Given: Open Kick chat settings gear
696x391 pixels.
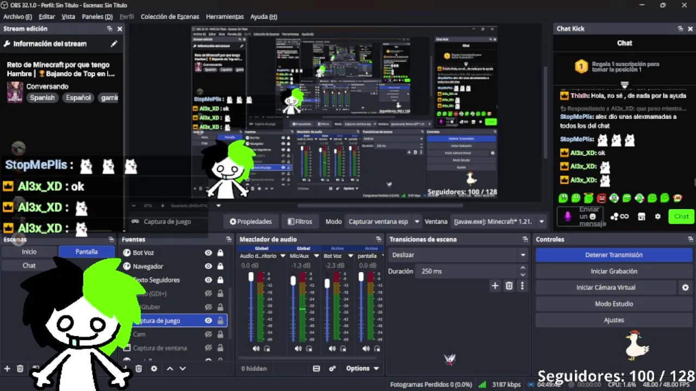Looking at the screenshot, I should click(x=657, y=216).
